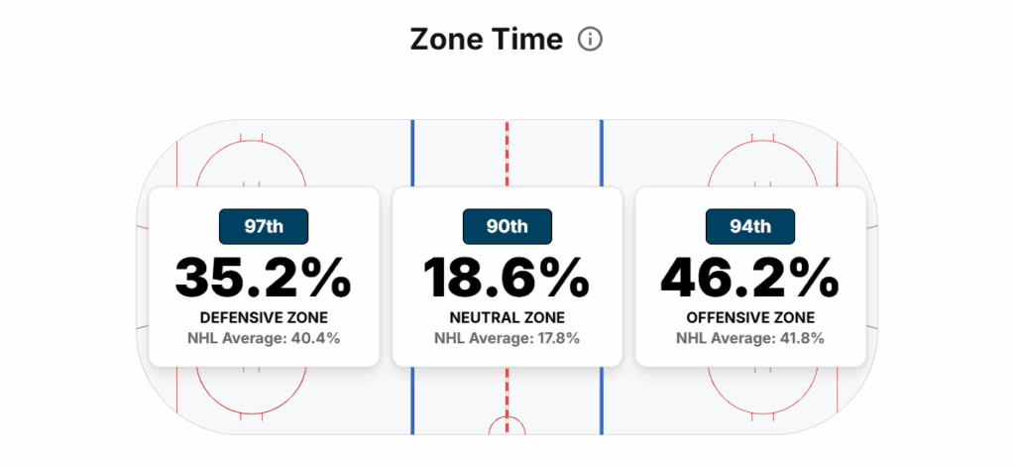Click the center ice faceoff circle

click(507, 424)
